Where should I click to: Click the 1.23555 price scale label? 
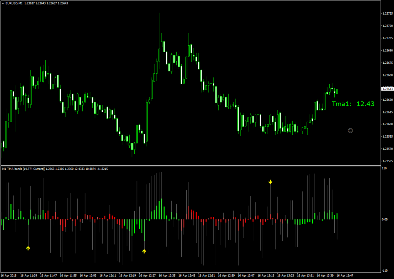(x=387, y=161)
